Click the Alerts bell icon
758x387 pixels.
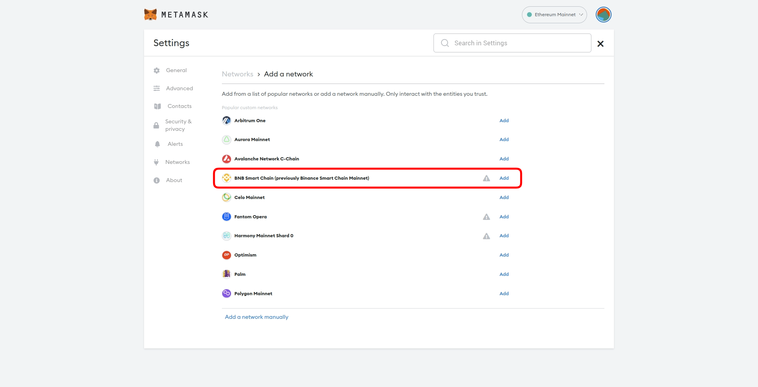[x=158, y=144]
